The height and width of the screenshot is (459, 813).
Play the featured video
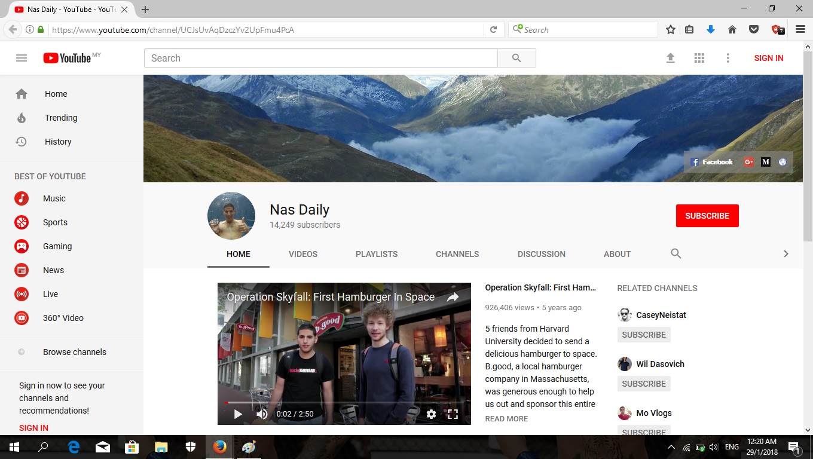238,414
